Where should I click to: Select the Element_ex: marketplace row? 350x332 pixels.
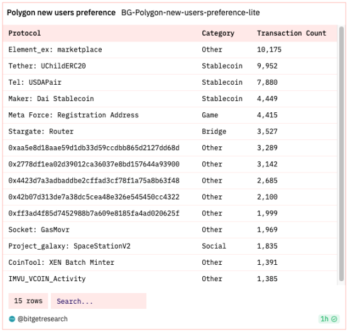click(x=170, y=50)
